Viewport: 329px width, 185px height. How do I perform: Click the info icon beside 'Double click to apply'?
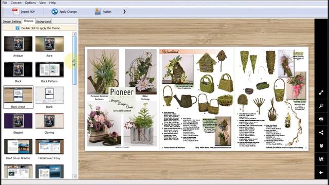click(x=17, y=28)
